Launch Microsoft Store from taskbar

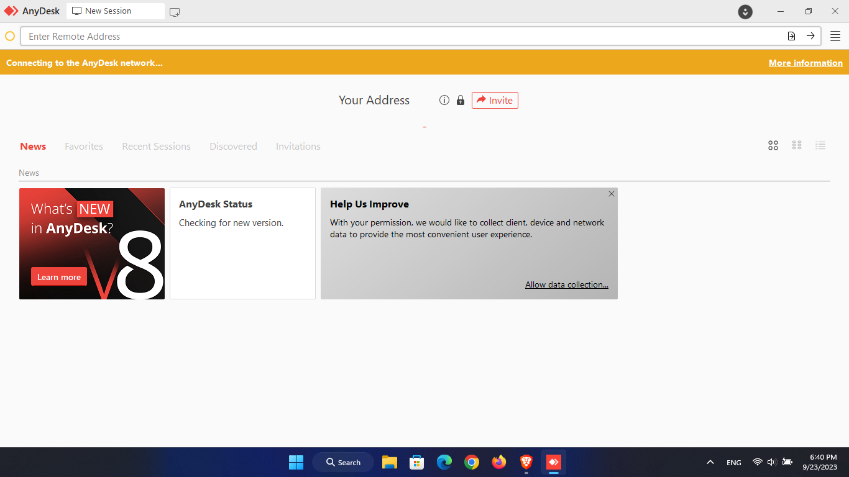point(416,462)
